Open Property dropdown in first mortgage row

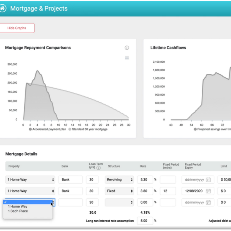pyautogui.click(x=30, y=180)
